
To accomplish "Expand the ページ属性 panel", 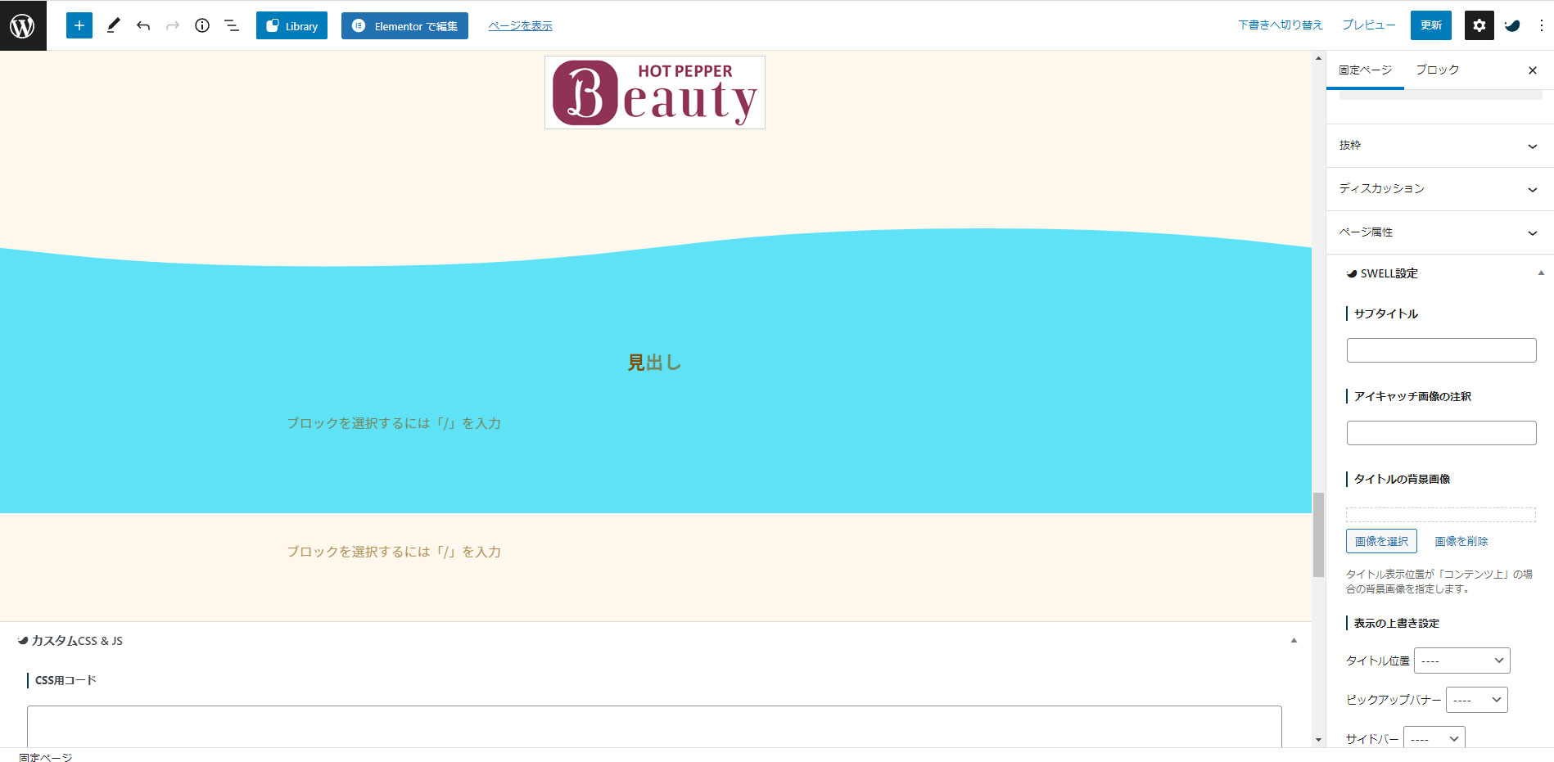I will pos(1440,232).
